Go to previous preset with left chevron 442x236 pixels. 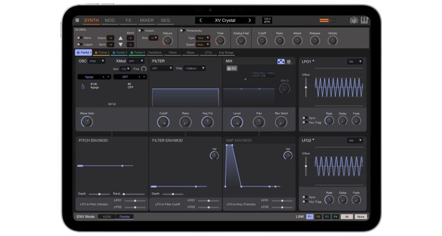point(200,20)
